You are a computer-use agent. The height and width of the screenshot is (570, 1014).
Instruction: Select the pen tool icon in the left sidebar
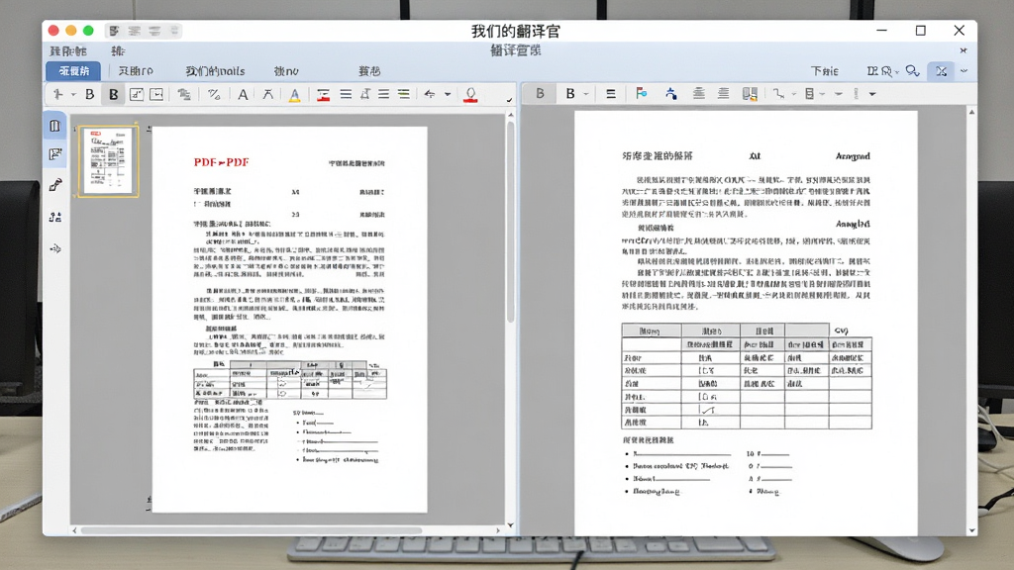click(x=55, y=185)
